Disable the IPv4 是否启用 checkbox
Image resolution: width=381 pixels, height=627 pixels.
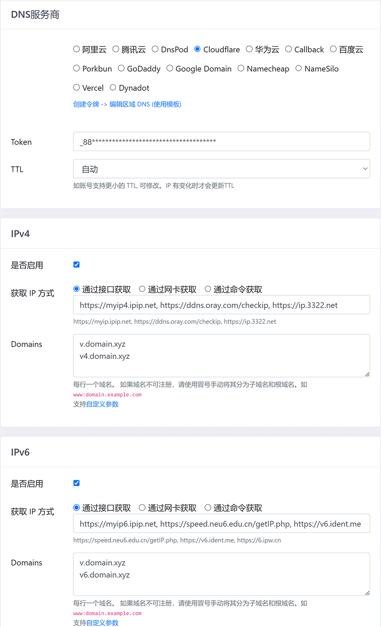77,265
